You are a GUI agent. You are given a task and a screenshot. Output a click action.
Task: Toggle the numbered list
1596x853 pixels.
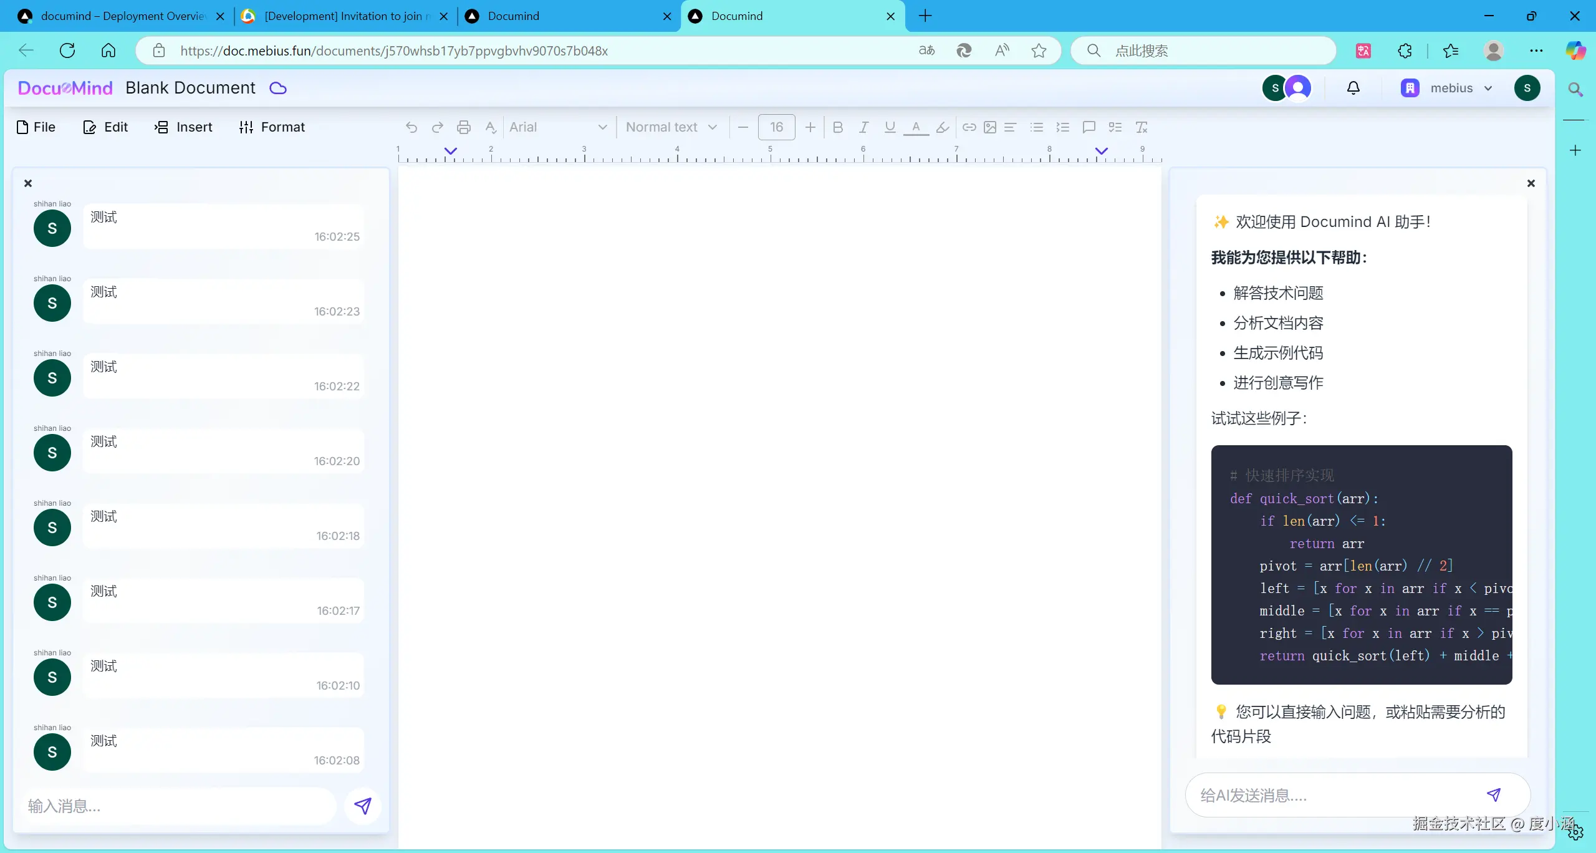pyautogui.click(x=1063, y=127)
